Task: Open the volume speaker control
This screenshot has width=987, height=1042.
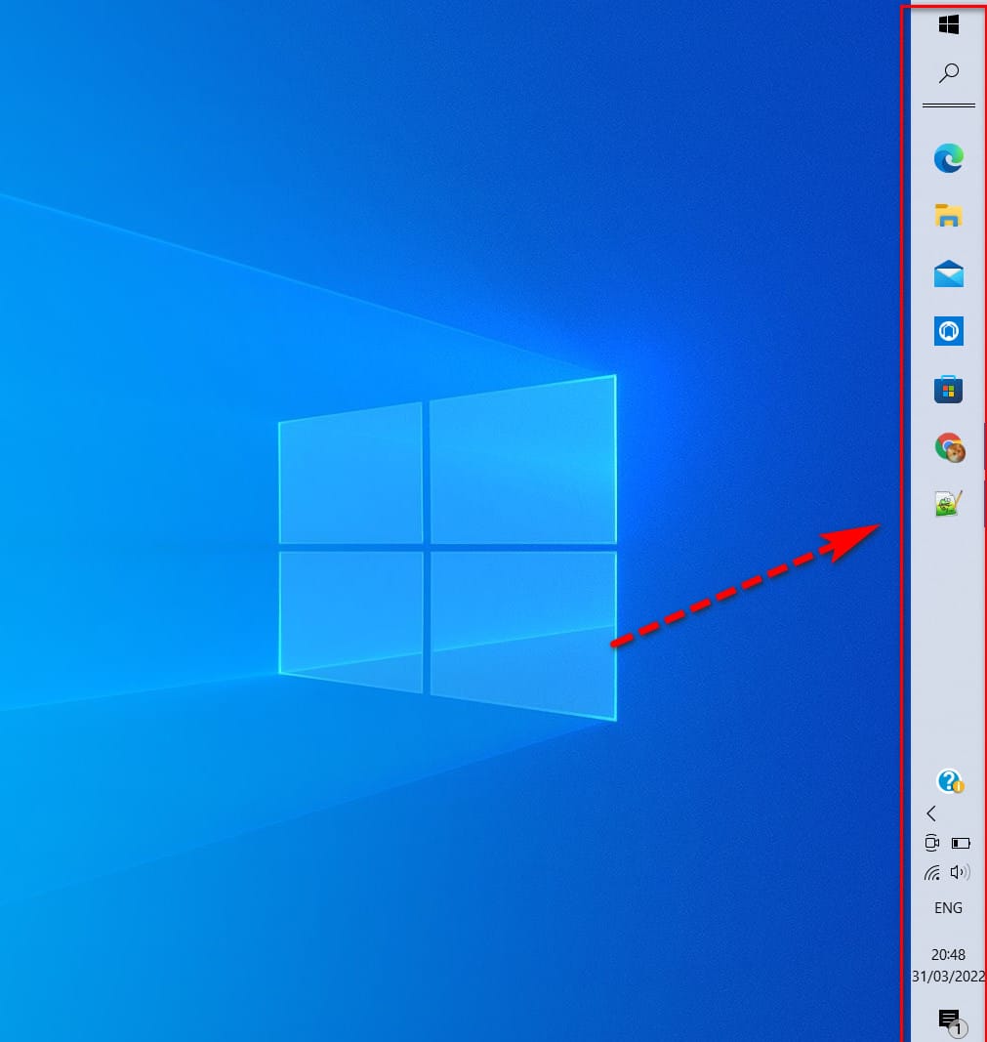Action: click(961, 872)
